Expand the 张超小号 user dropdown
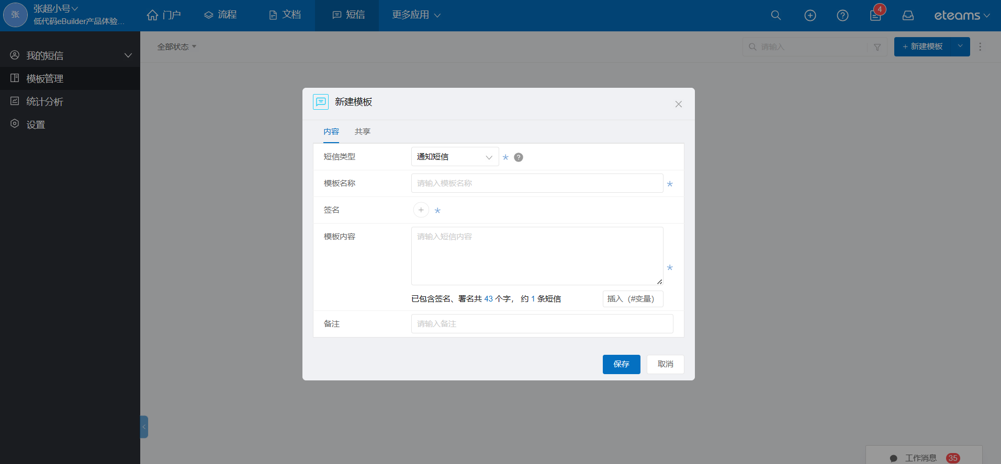This screenshot has height=464, width=1001. coord(56,9)
